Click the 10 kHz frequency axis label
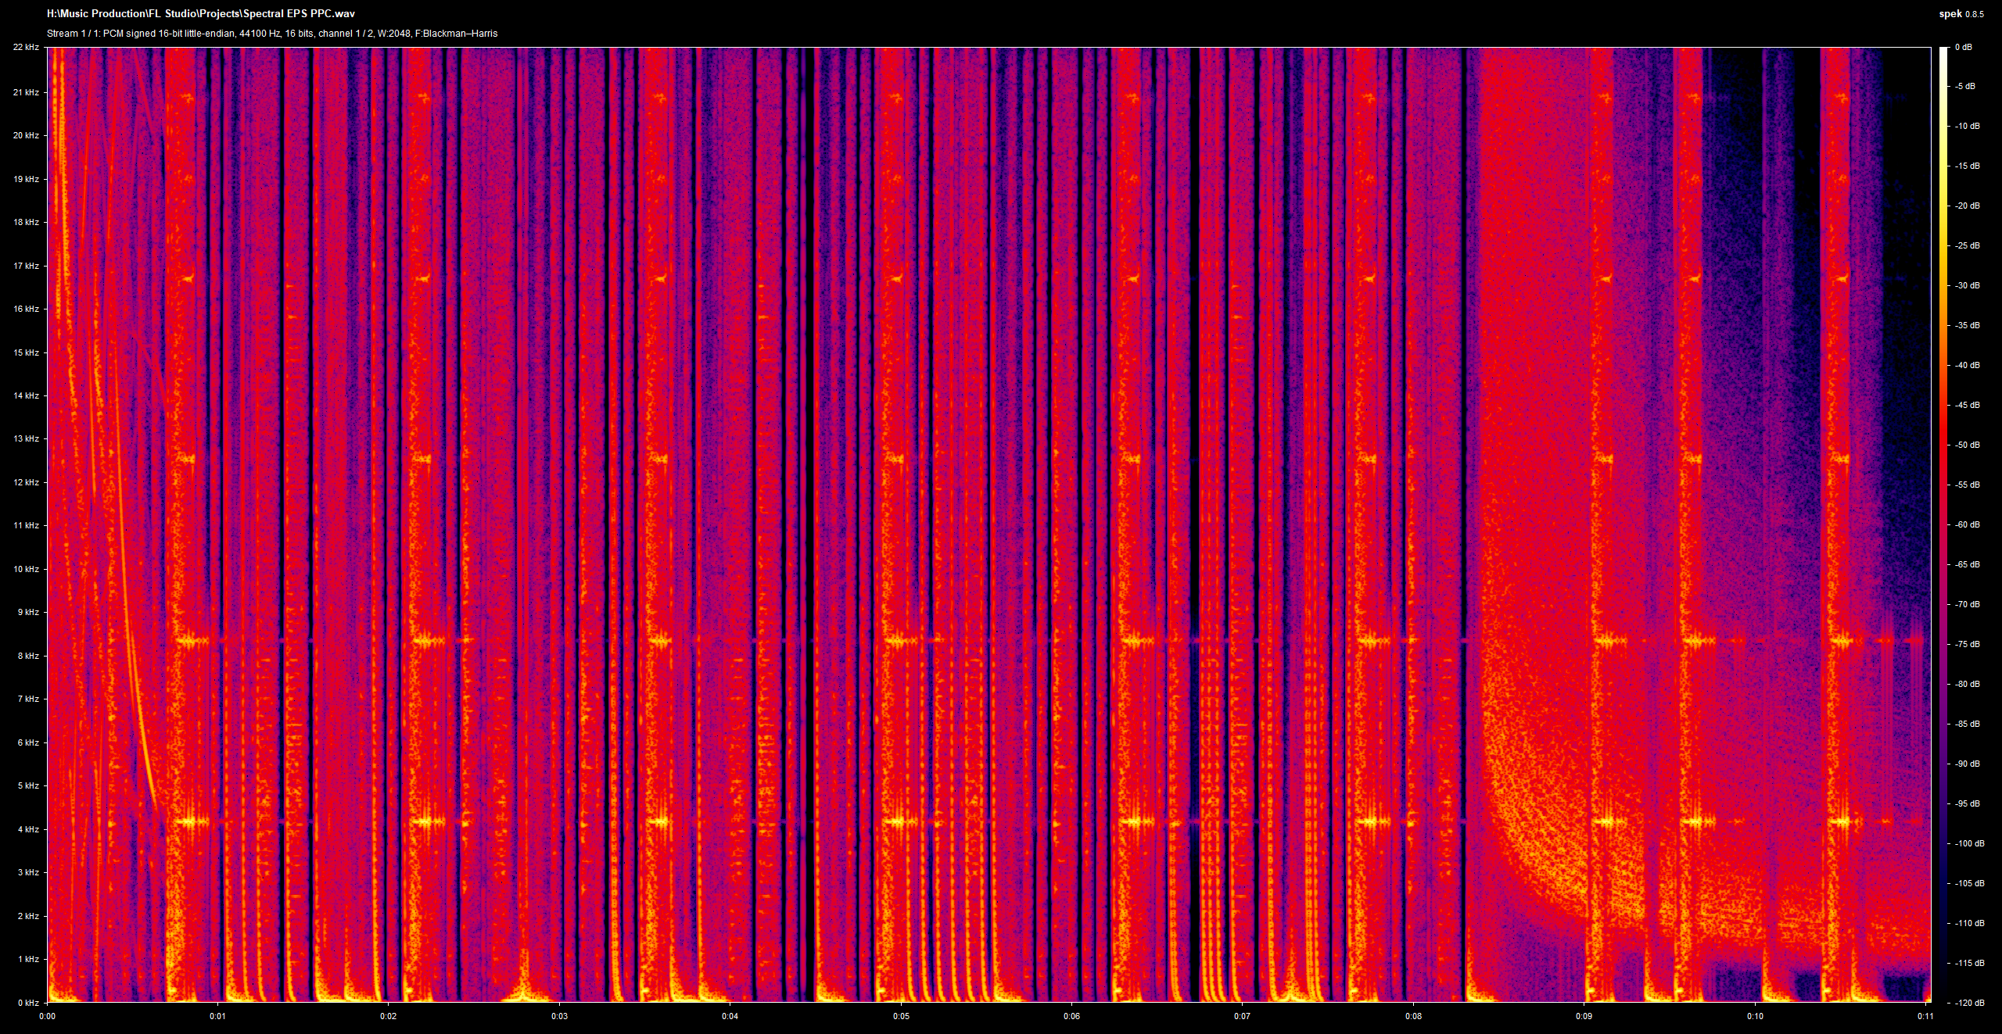The image size is (2002, 1034). point(25,569)
